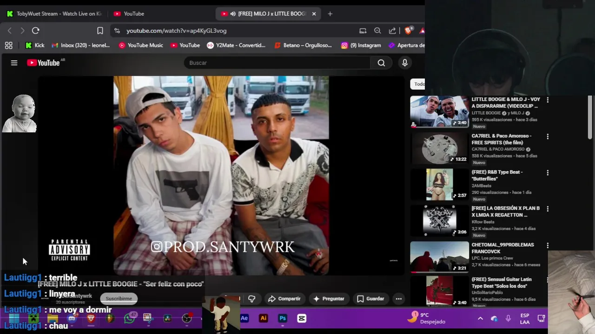The image size is (595, 334).
Task: Open OBS Studio taskbar icon
Action: coord(187,318)
